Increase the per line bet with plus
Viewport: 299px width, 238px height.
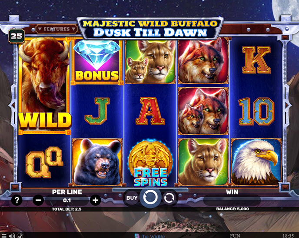95,200
